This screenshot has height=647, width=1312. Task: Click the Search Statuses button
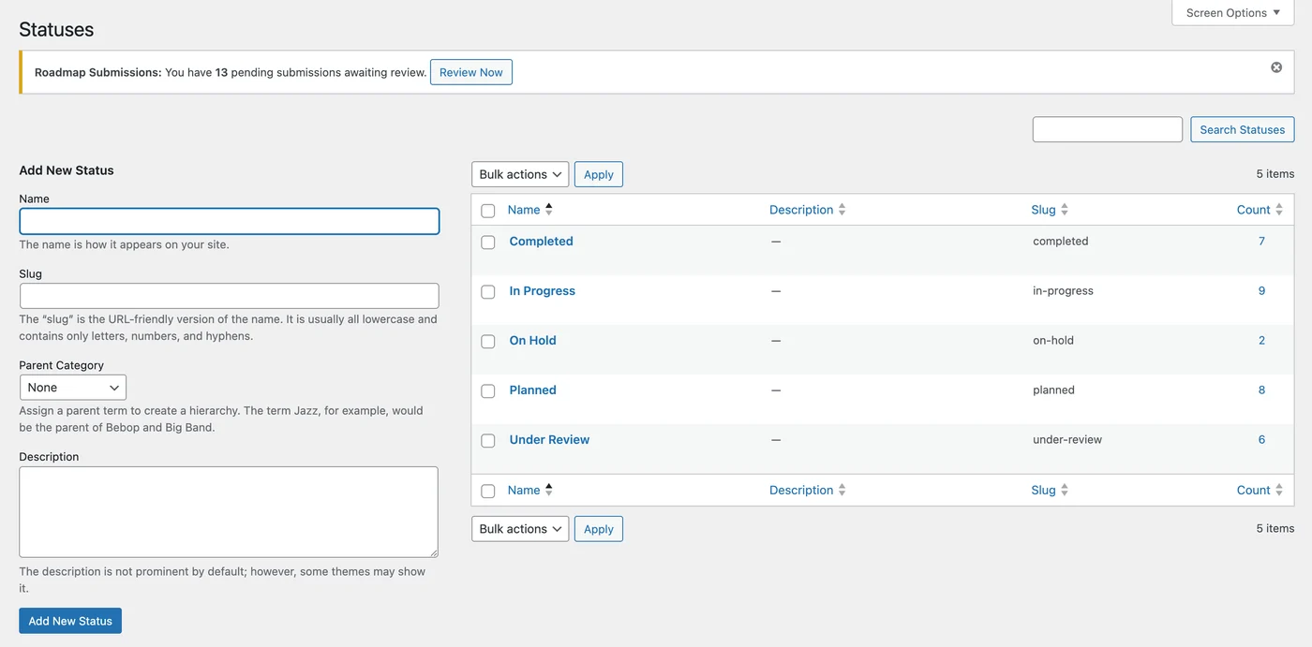click(1243, 129)
